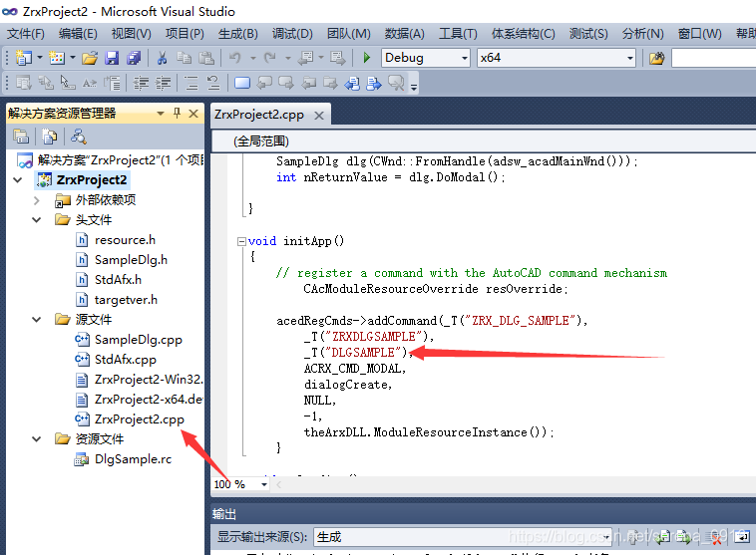Click the Save All icon
The height and width of the screenshot is (555, 756).
pos(134,58)
